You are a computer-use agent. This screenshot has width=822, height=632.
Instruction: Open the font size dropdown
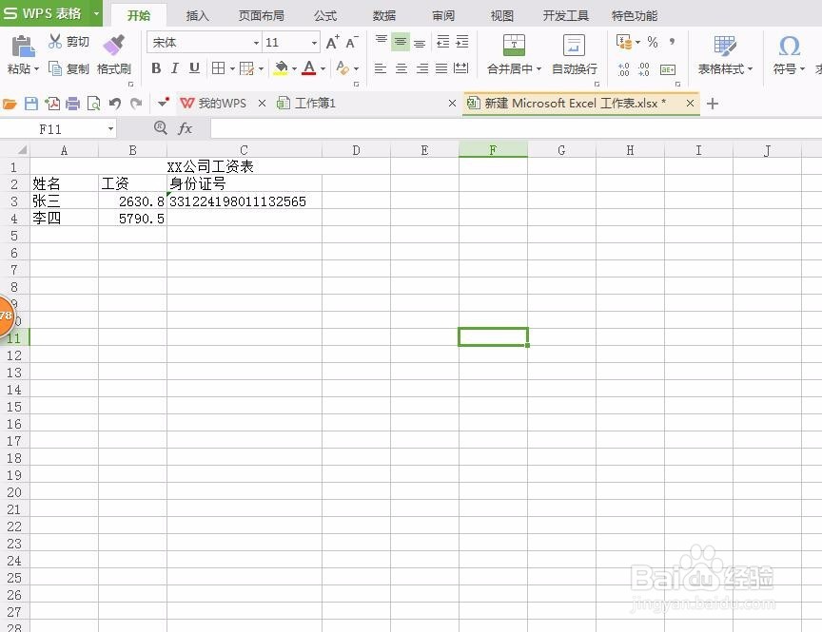314,42
